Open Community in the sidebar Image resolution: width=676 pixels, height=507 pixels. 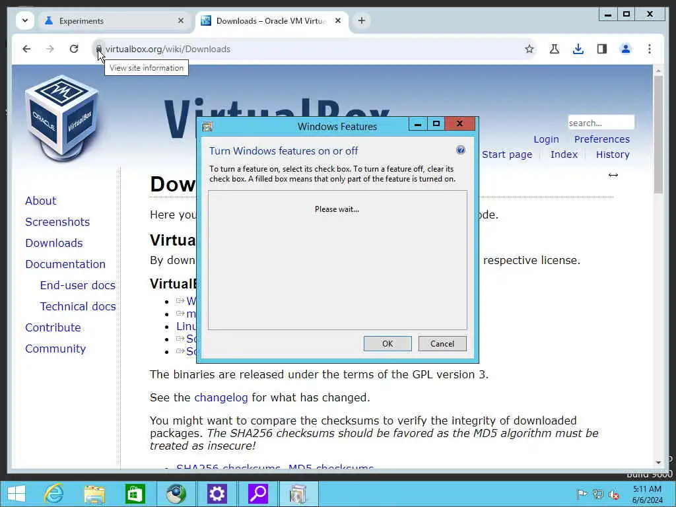[55, 349]
